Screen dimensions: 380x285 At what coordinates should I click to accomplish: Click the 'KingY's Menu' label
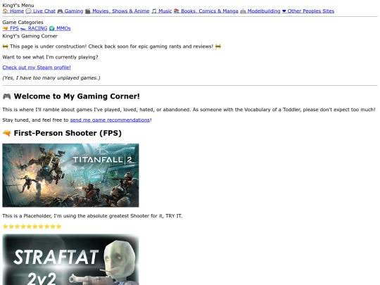click(18, 6)
